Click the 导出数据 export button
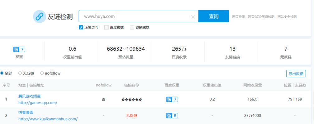 click(296, 73)
